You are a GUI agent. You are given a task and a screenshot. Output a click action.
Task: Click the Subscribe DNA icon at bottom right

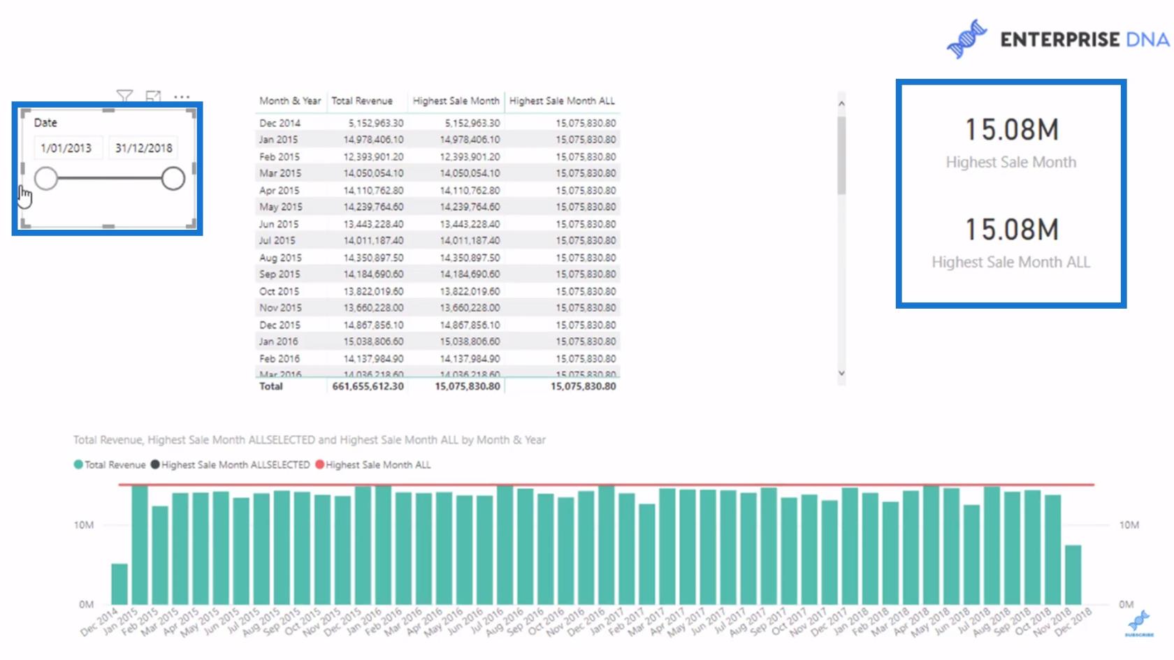tap(1139, 623)
